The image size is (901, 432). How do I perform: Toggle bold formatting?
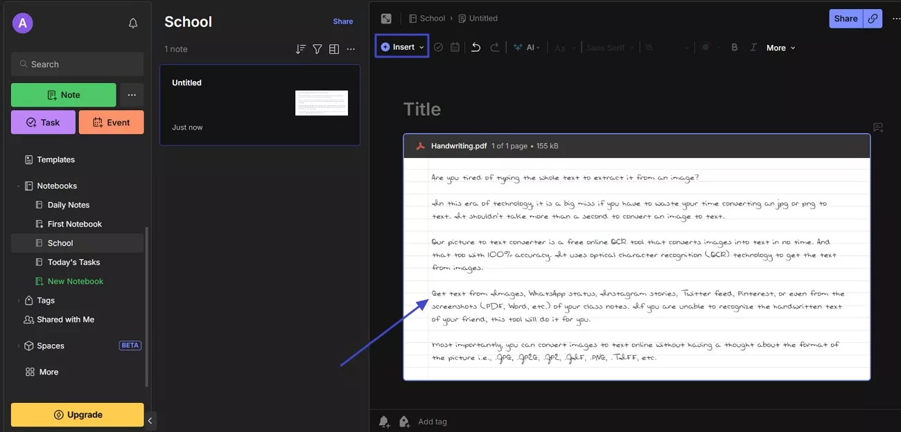733,47
